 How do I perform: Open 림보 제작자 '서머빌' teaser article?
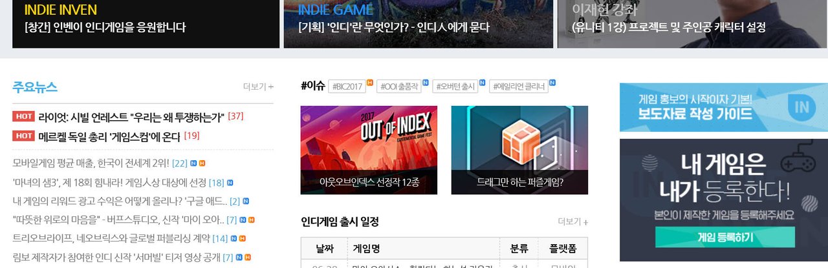coord(116,258)
